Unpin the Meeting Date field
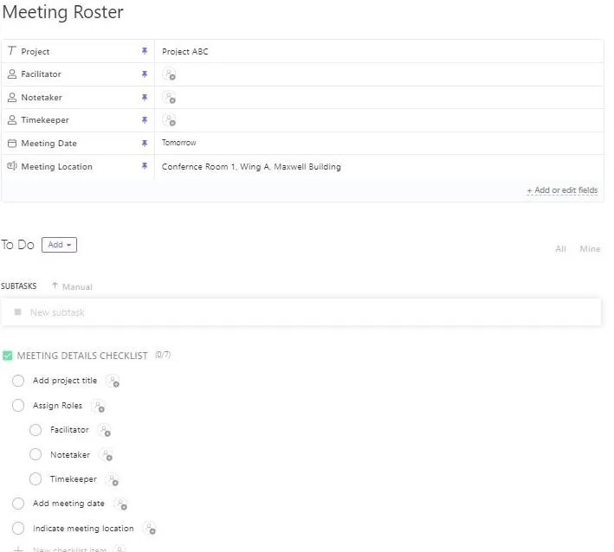The width and height of the screenshot is (614, 552). click(145, 143)
